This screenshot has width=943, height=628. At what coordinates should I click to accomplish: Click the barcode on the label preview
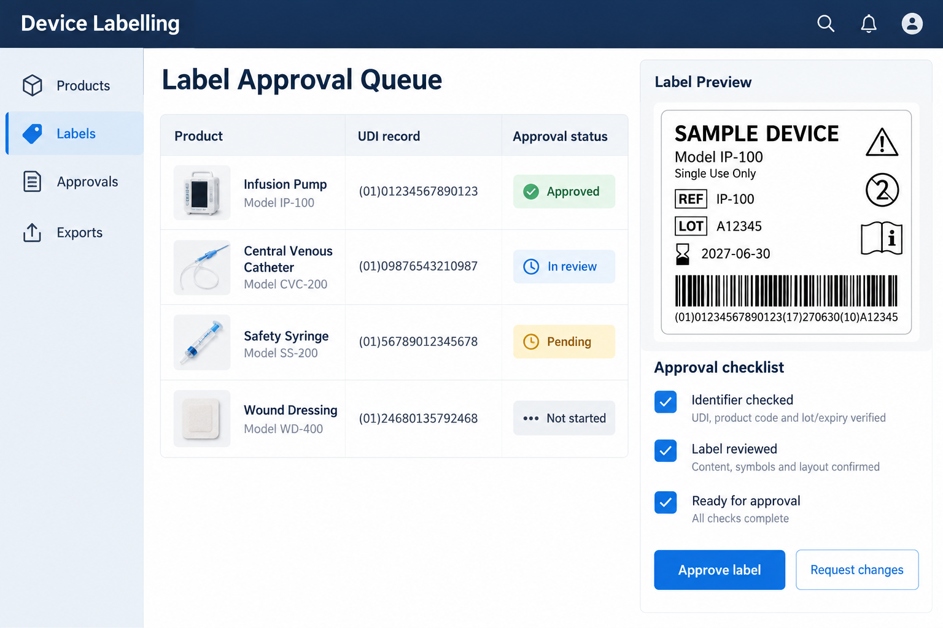click(x=786, y=291)
